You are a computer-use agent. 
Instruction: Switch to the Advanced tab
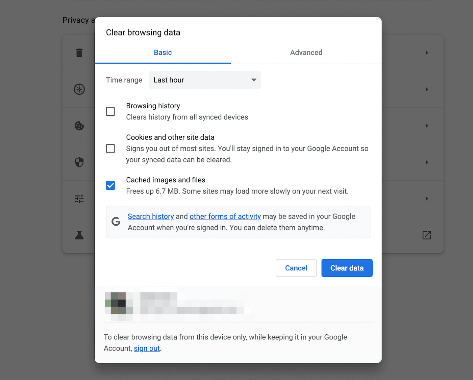click(x=306, y=52)
